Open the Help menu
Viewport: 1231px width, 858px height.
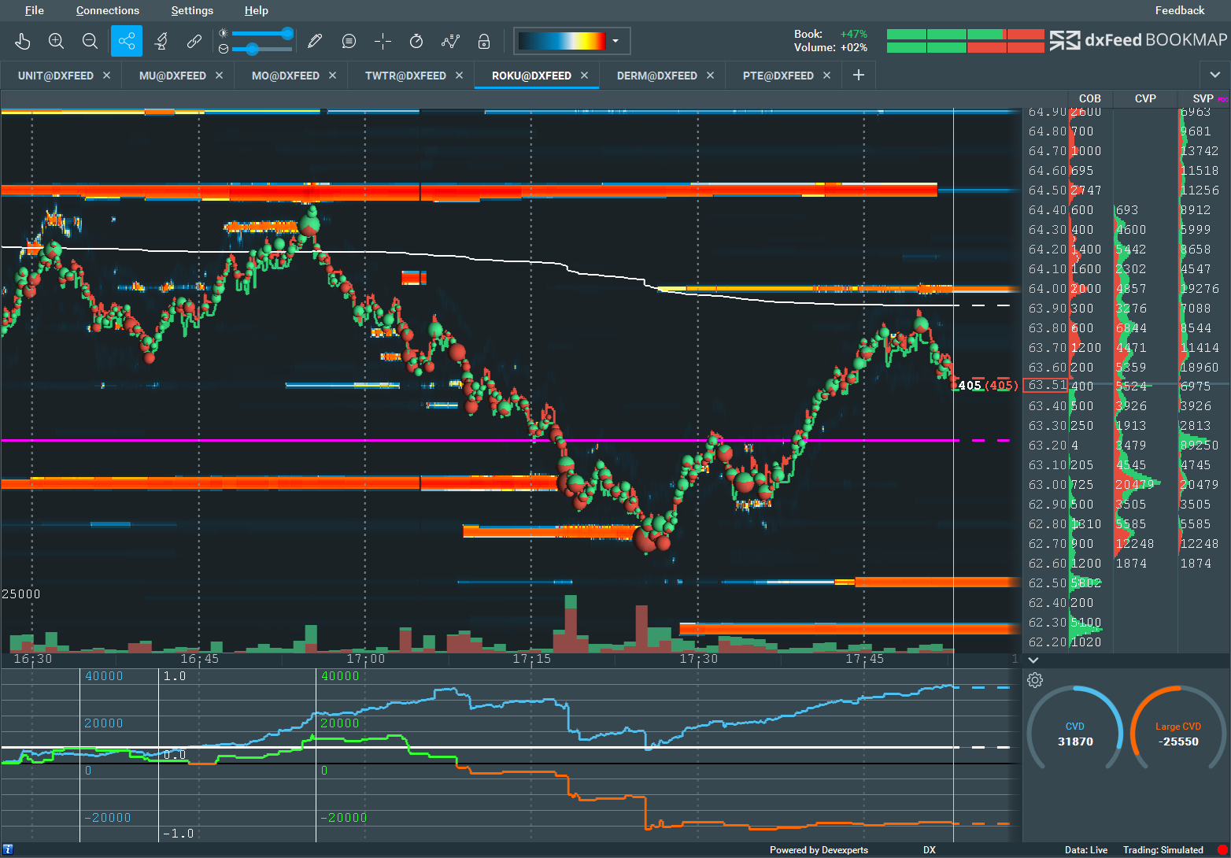[x=257, y=10]
